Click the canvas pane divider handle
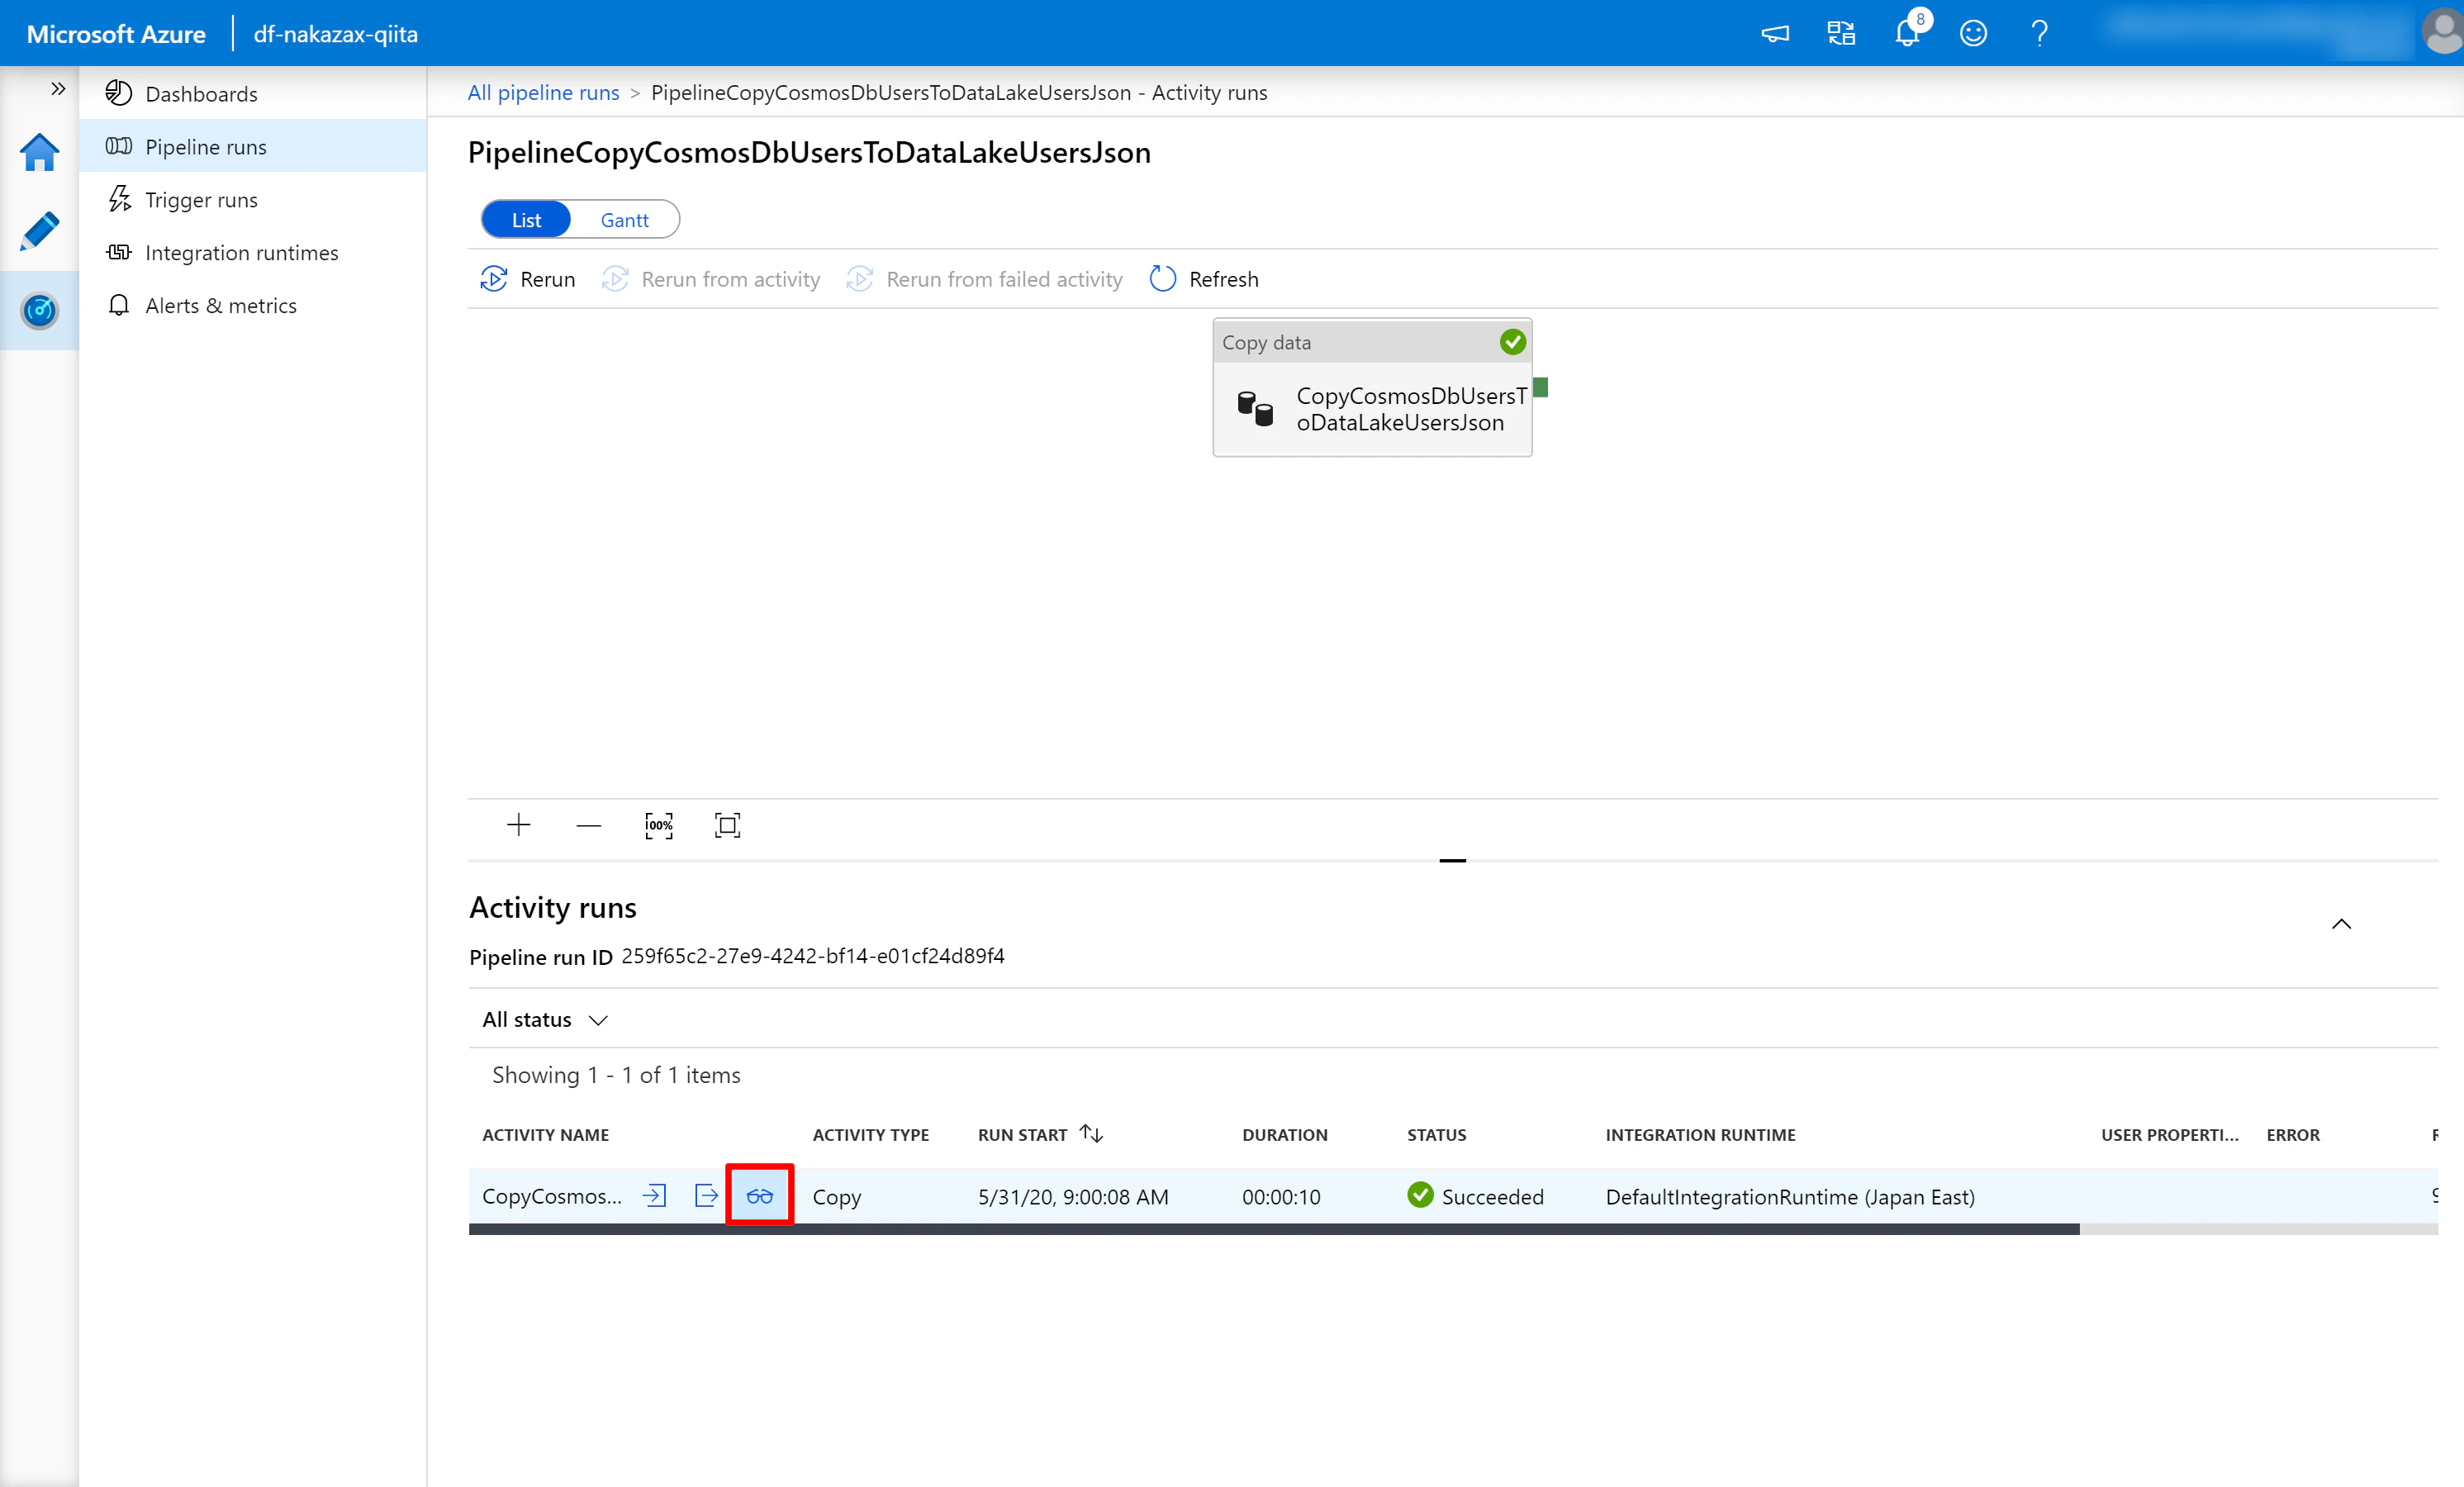The width and height of the screenshot is (2464, 1487). point(1452,859)
